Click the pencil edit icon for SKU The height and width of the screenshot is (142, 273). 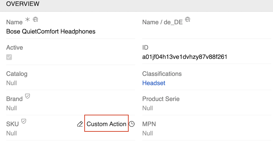tap(80, 124)
